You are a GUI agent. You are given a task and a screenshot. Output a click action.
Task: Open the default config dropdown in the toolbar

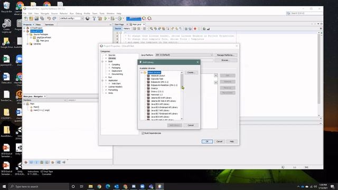(72, 18)
